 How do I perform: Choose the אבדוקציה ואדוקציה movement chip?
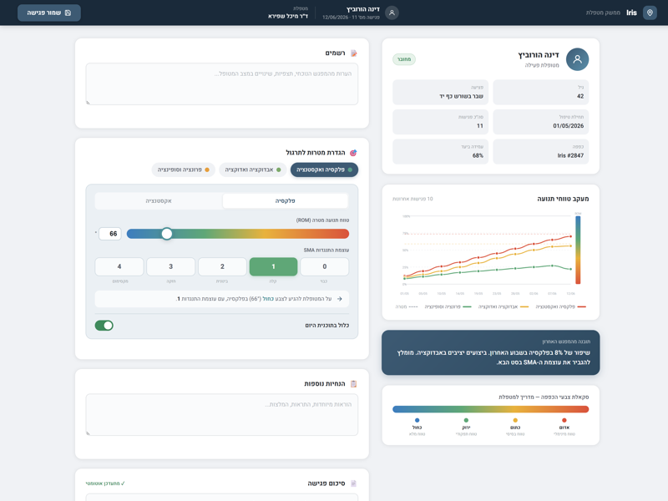253,170
